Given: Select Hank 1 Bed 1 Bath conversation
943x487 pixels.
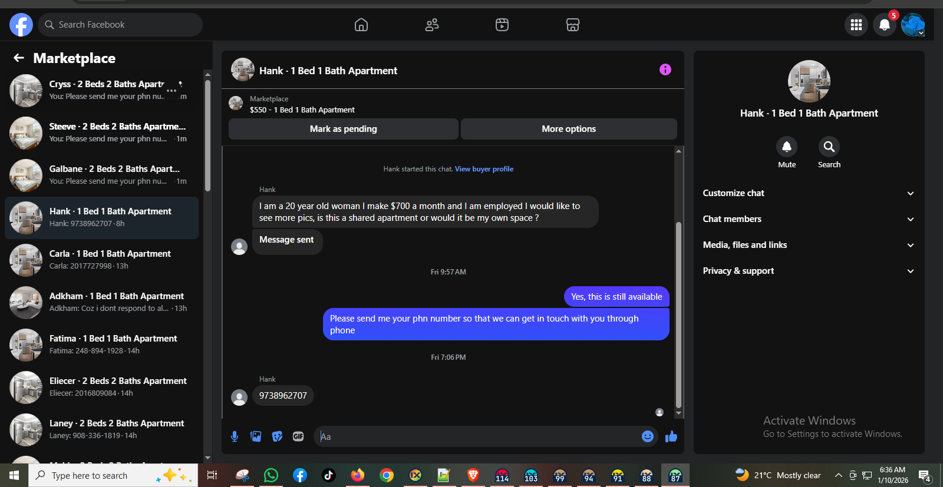Looking at the screenshot, I should (101, 218).
